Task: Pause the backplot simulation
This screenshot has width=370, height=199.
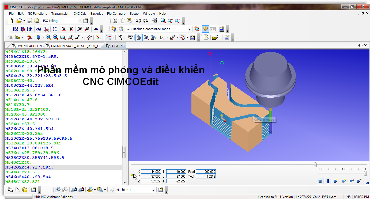Action: 328,181
